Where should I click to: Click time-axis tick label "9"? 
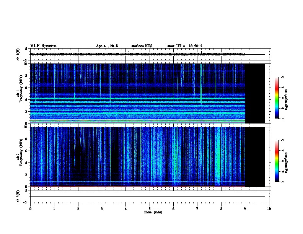[x=245, y=209]
